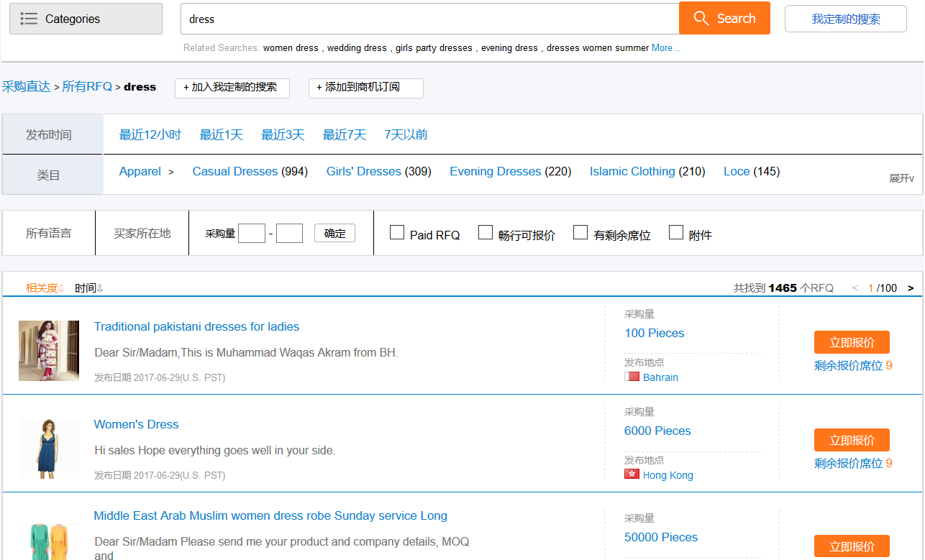Click 100 Pieces quantity link
Viewport: 925px width, 560px height.
coord(655,333)
